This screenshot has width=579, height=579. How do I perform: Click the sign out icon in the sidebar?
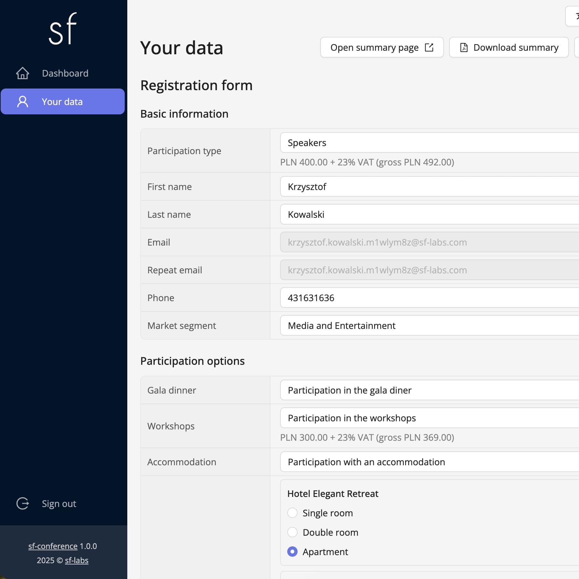(x=22, y=503)
